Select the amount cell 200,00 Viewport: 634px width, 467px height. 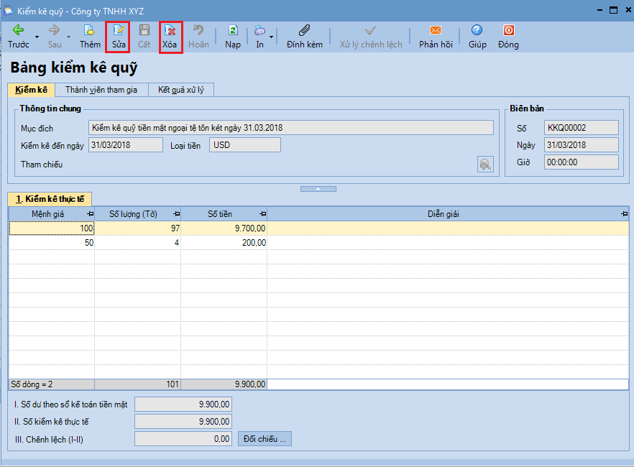224,242
